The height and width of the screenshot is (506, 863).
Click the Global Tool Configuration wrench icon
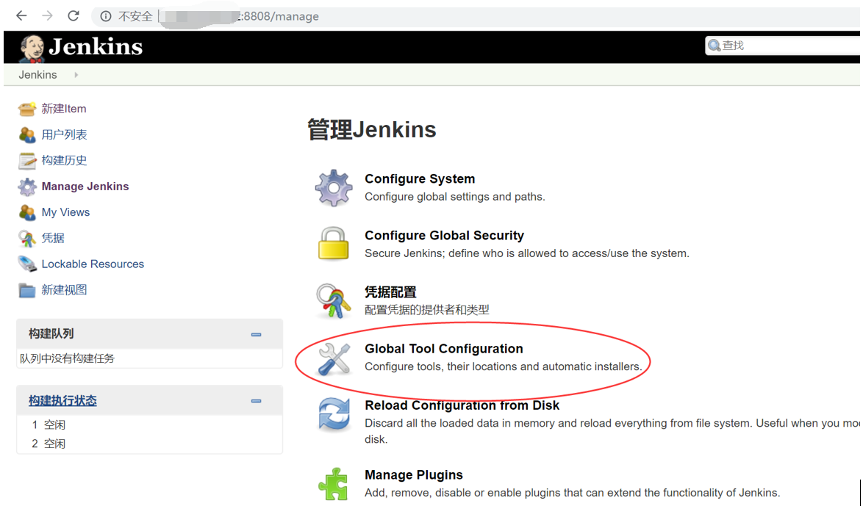[x=334, y=358]
